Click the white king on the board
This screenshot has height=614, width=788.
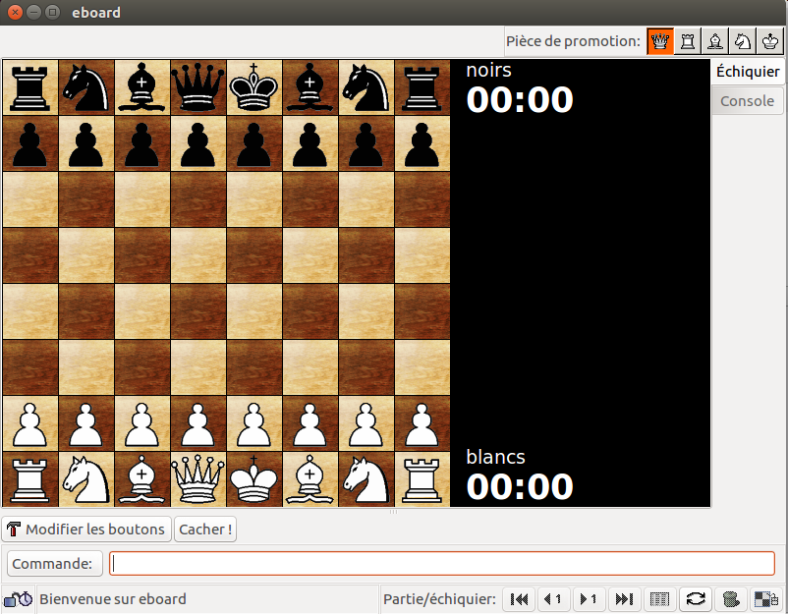coord(254,479)
